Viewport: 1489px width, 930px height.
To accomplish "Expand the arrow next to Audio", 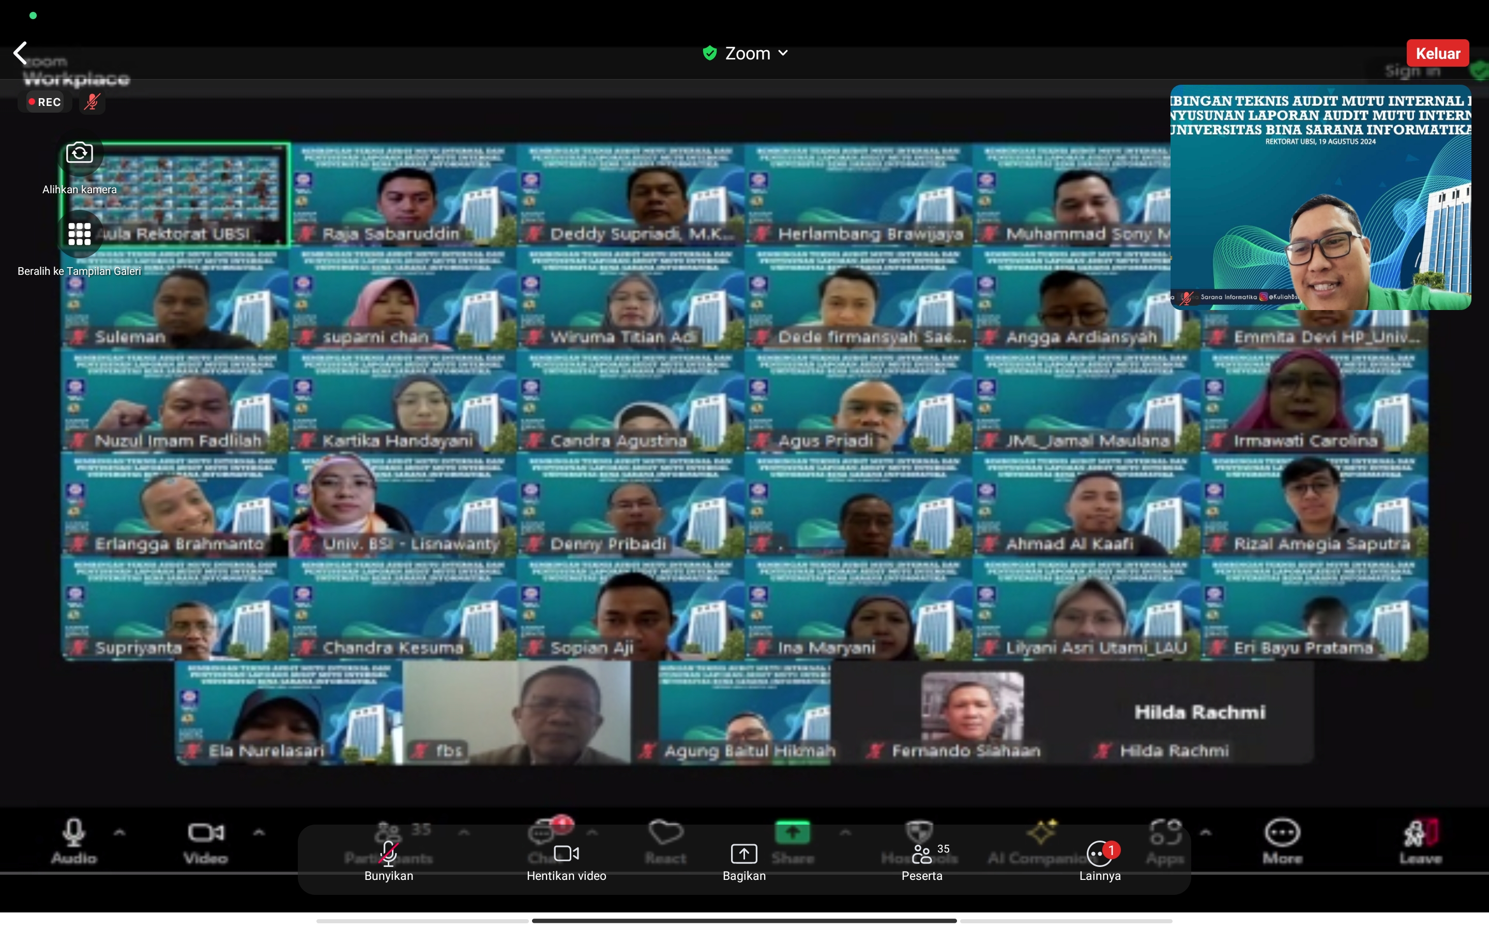I will pos(120,833).
